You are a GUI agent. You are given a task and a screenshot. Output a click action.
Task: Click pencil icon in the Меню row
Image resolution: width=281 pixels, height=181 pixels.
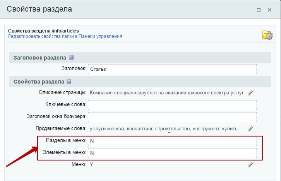[x=250, y=165]
